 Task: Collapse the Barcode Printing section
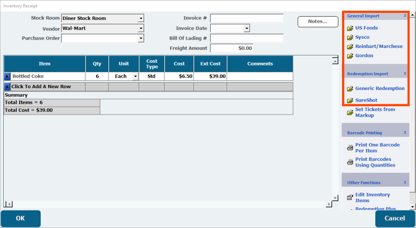tap(405, 133)
